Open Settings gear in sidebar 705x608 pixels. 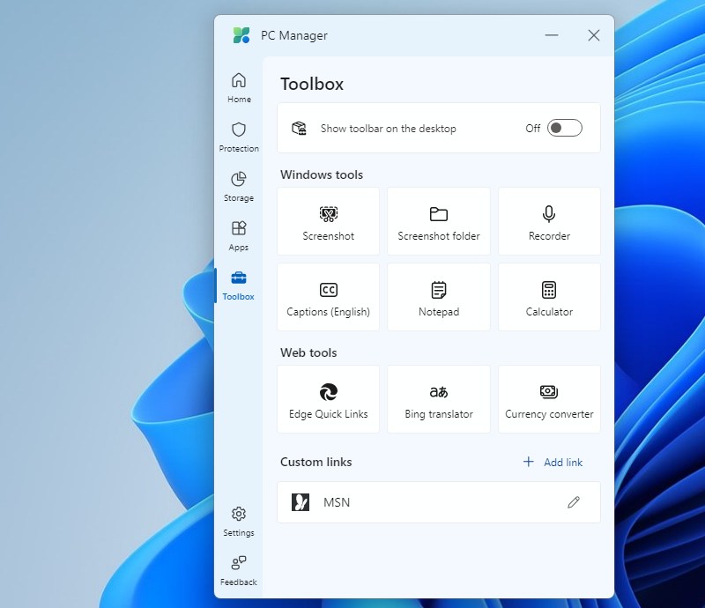(239, 522)
